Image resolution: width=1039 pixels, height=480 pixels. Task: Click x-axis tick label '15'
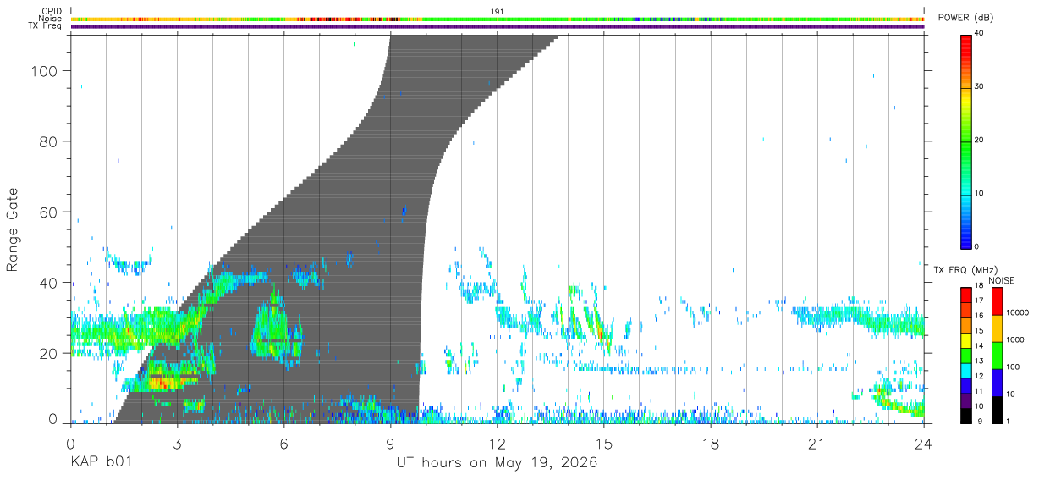(x=604, y=444)
